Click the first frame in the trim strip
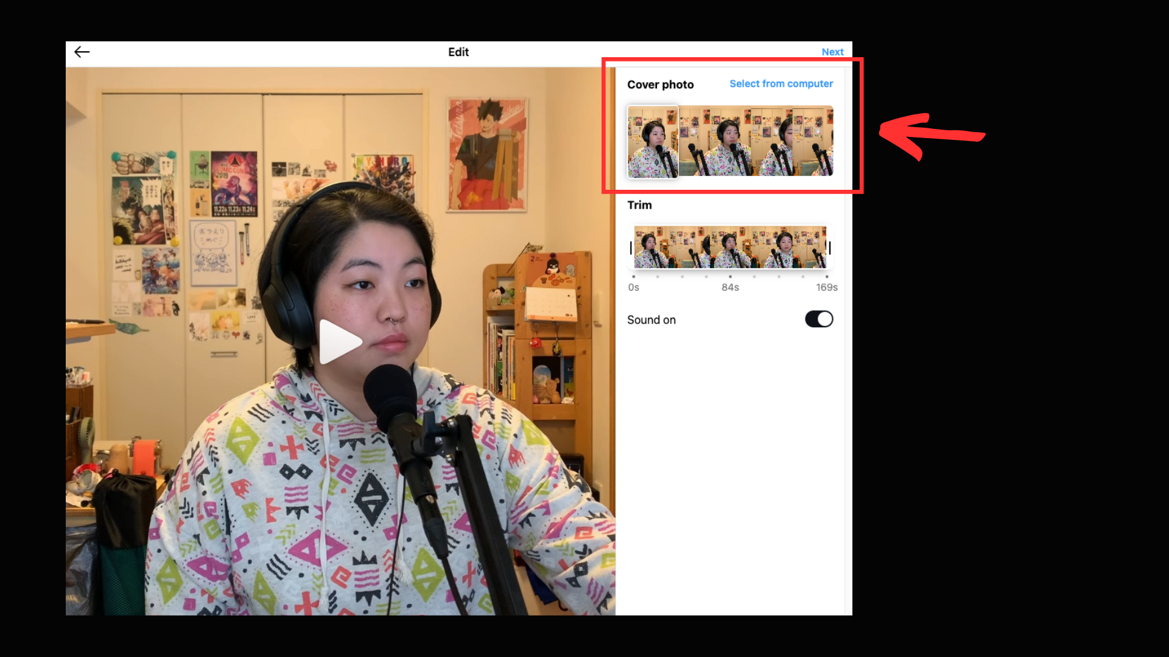The height and width of the screenshot is (657, 1169). (651, 248)
